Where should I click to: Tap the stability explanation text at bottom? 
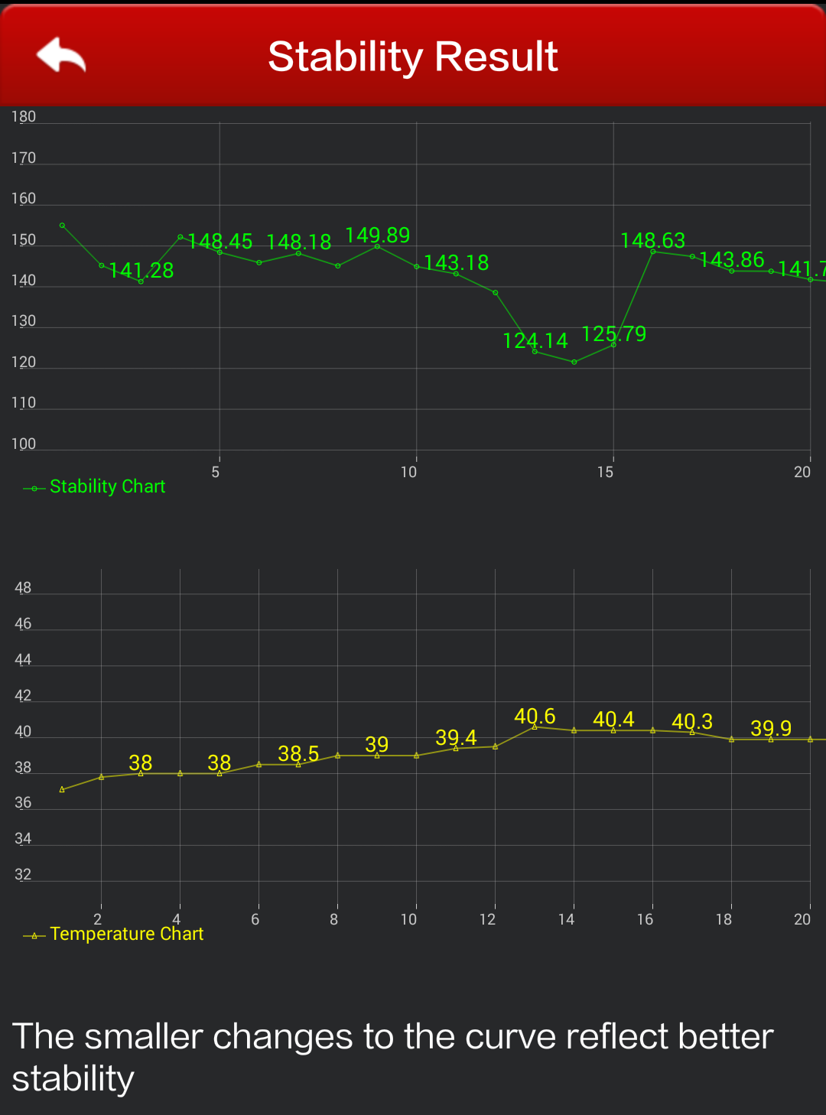pos(393,1057)
